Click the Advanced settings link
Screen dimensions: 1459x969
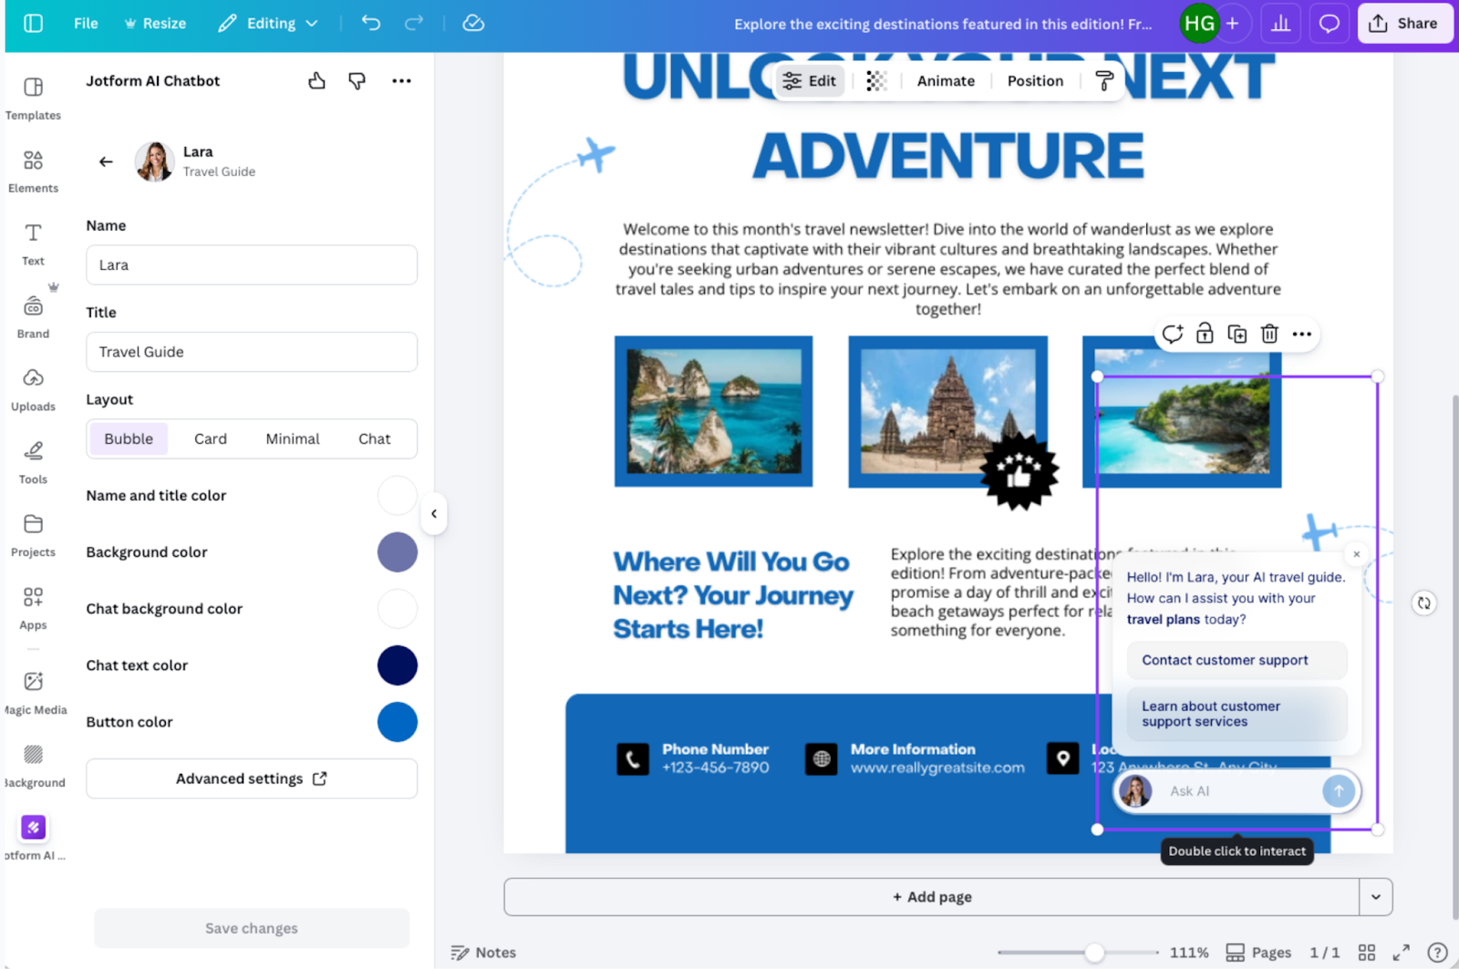point(251,778)
